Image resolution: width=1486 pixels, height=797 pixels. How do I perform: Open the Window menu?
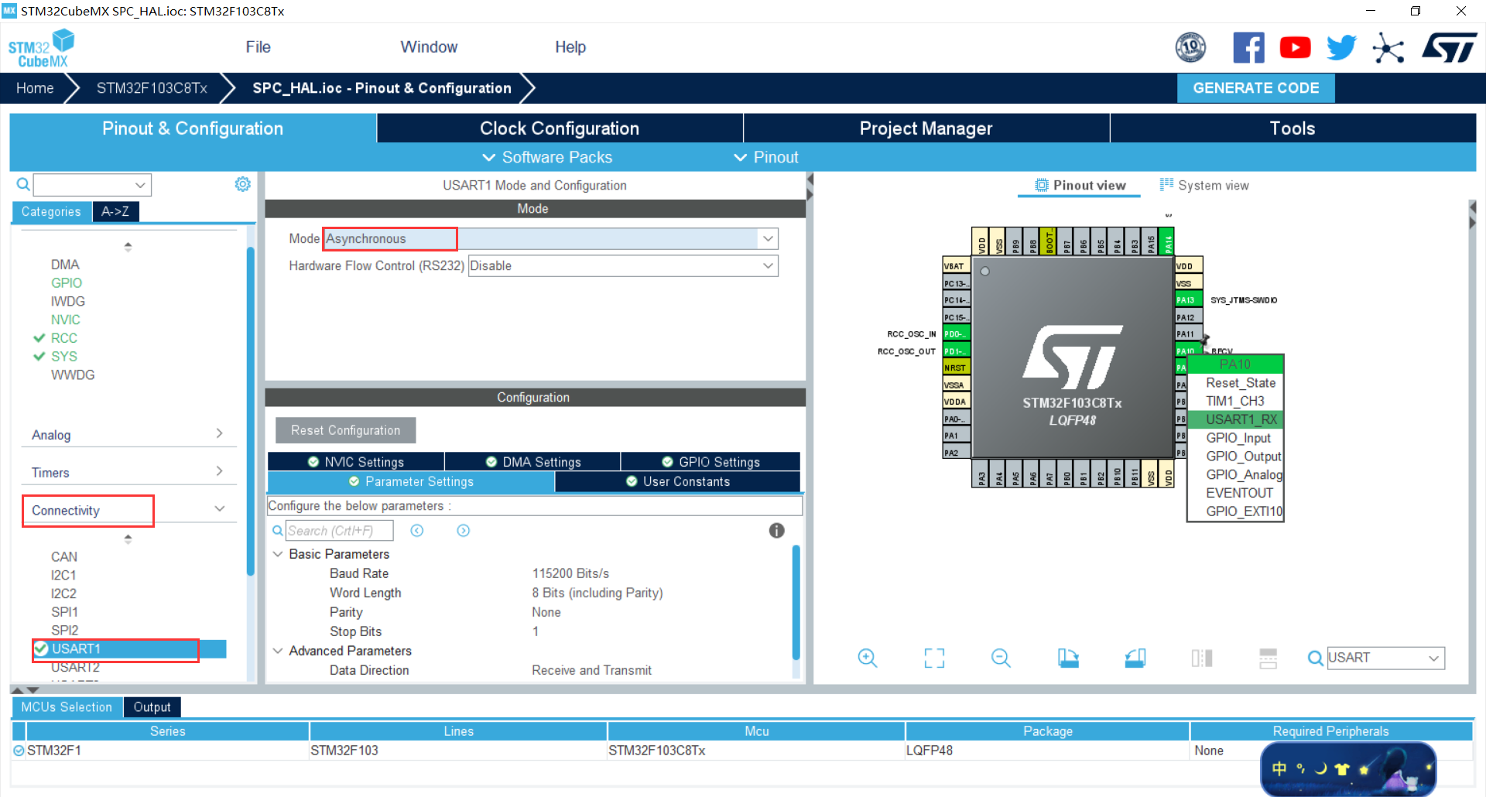tap(429, 47)
